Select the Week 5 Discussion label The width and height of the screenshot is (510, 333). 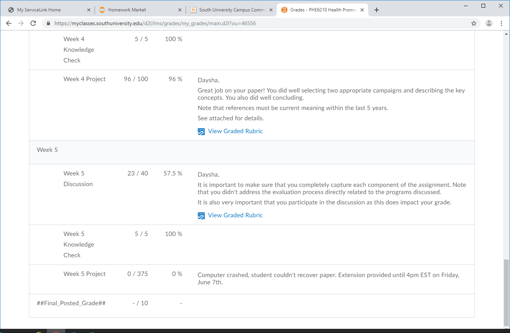click(x=78, y=178)
